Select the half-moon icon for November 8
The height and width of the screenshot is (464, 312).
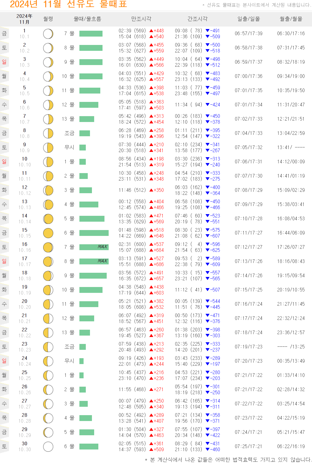point(48,133)
